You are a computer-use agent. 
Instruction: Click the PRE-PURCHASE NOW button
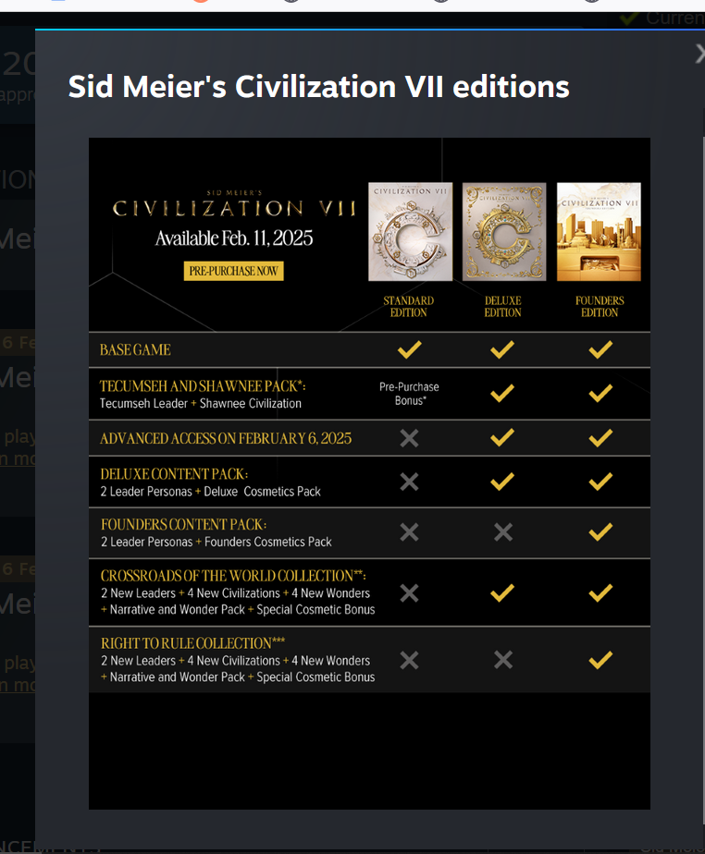tap(233, 271)
